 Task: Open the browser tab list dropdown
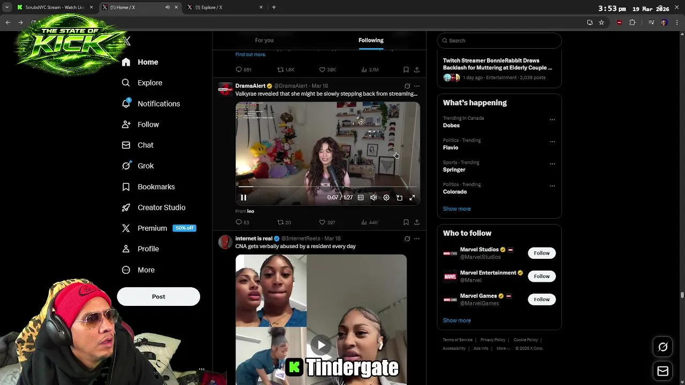(x=7, y=7)
